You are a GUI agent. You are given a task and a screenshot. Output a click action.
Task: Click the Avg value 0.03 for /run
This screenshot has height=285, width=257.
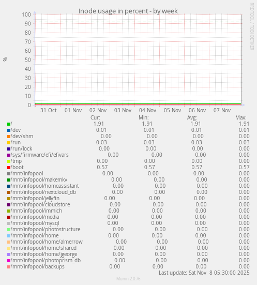196,142
